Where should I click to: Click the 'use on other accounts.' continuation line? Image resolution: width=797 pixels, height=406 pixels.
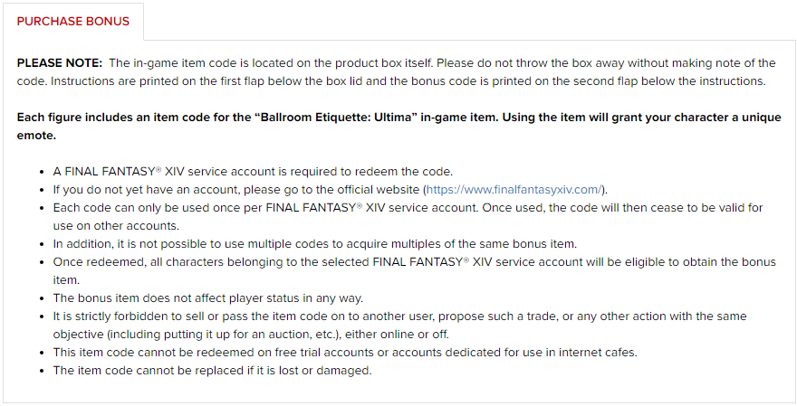tap(116, 226)
